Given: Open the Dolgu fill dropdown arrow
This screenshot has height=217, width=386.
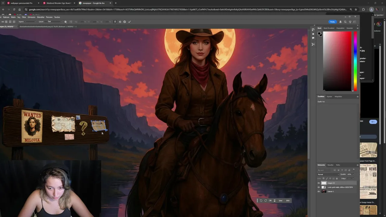Looking at the screenshot, I should click(x=353, y=178).
